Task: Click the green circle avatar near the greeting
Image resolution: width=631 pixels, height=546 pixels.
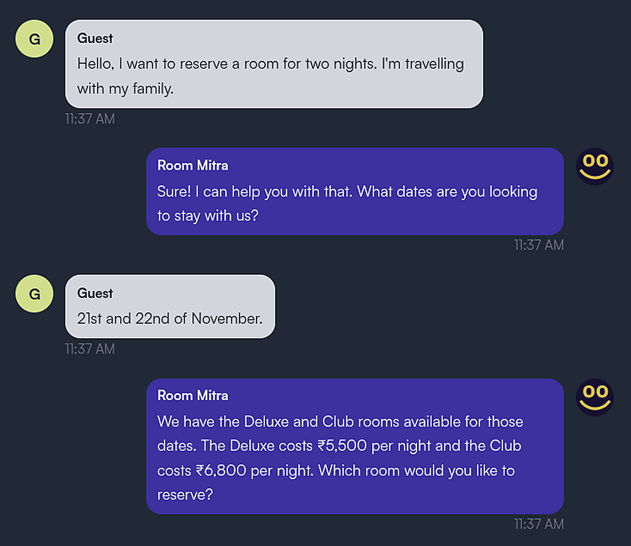Action: tap(34, 39)
